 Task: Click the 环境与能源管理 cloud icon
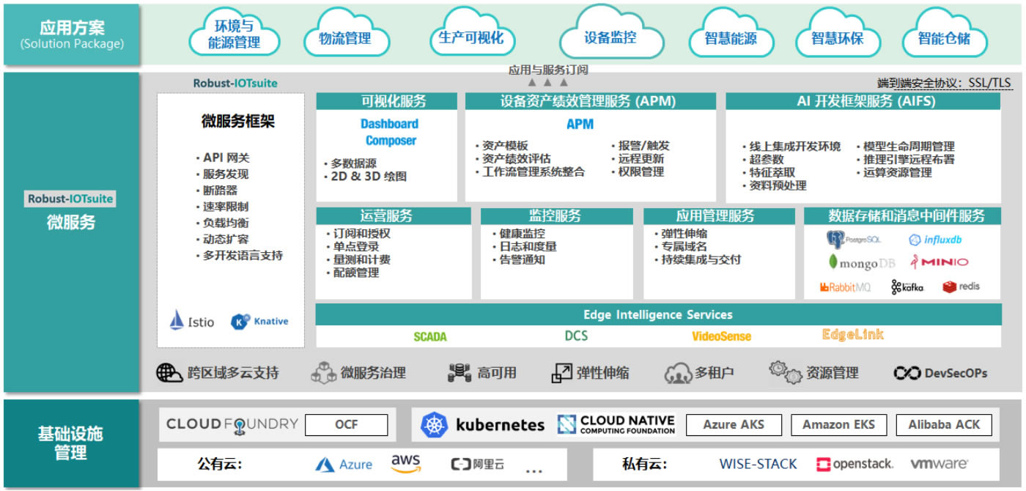[235, 33]
